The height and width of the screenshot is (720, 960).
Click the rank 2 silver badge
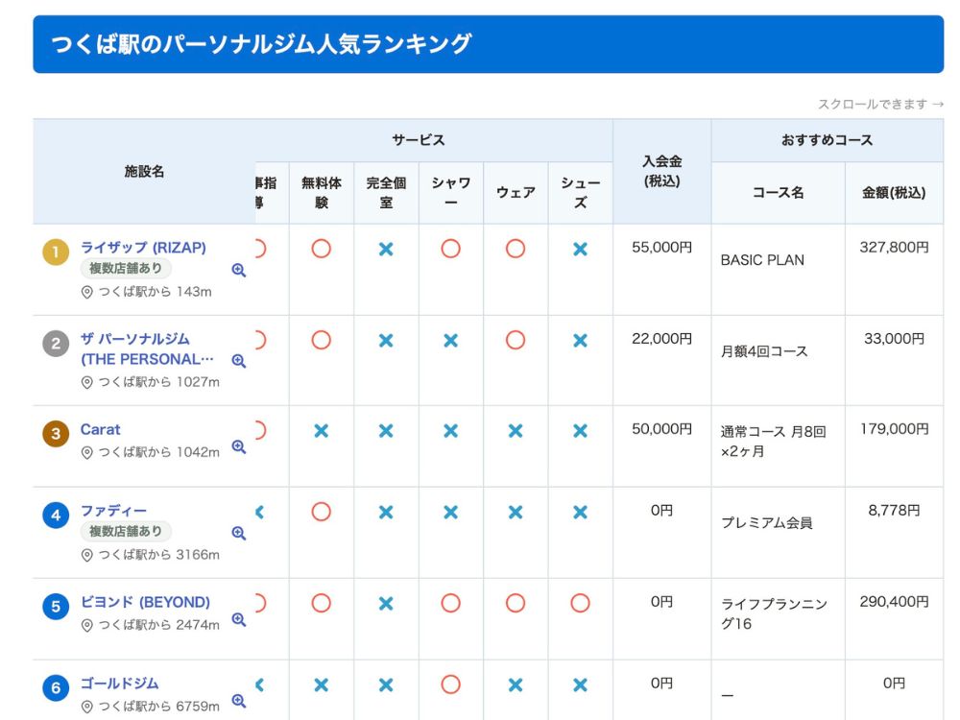pos(56,343)
